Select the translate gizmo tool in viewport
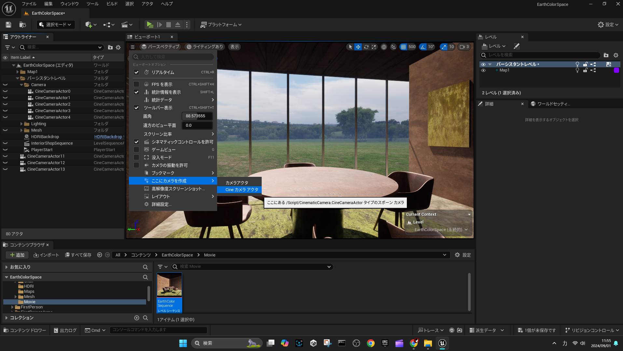This screenshot has width=623, height=351. pyautogui.click(x=358, y=47)
